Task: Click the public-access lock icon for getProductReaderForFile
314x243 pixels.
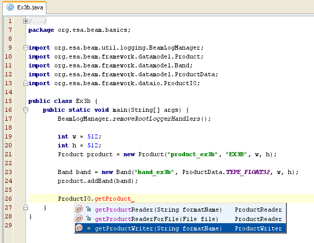Action: (x=89, y=218)
